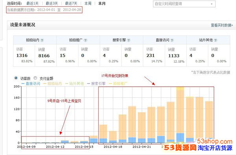Click the percentage 83.82%

[x=27, y=61]
